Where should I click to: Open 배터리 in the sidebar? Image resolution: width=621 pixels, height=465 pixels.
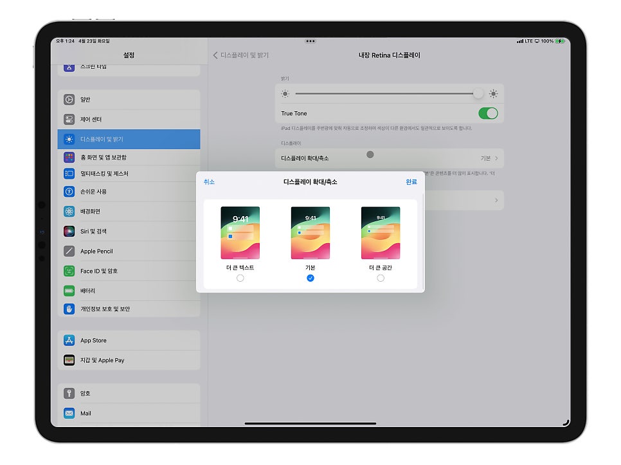click(129, 291)
